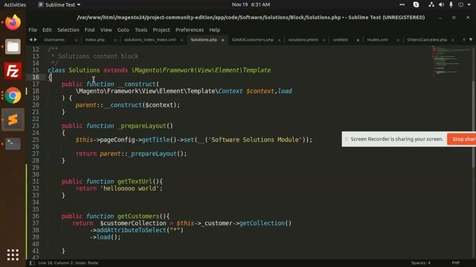Open the Help menu
This screenshot has width=476, height=267.
[214, 30]
